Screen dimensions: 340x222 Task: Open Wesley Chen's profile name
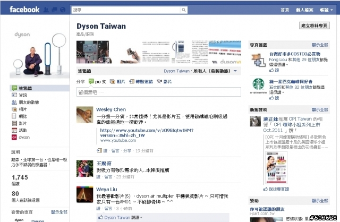111,109
